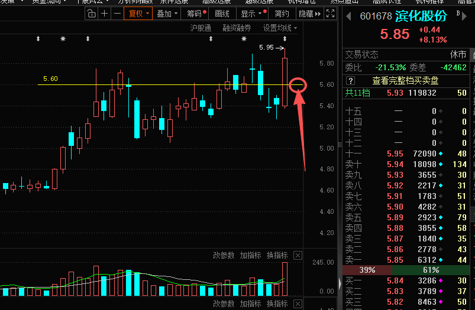
Task: Expand the 设置均线 moving average dropdown
Action: pos(280,28)
